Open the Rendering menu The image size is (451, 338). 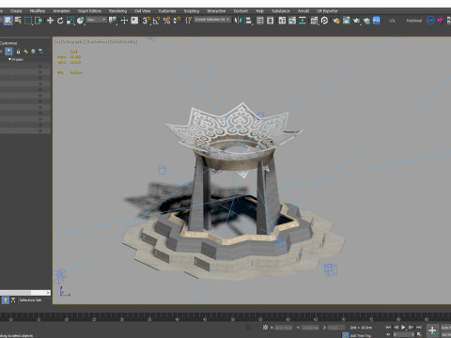tap(117, 11)
